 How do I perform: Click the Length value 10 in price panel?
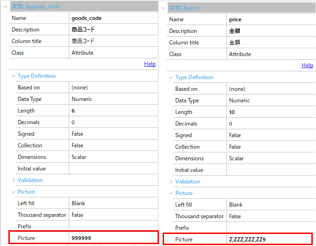(270, 112)
